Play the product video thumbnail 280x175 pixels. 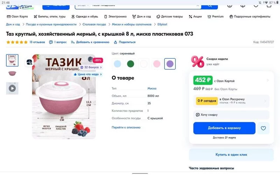tap(12, 88)
